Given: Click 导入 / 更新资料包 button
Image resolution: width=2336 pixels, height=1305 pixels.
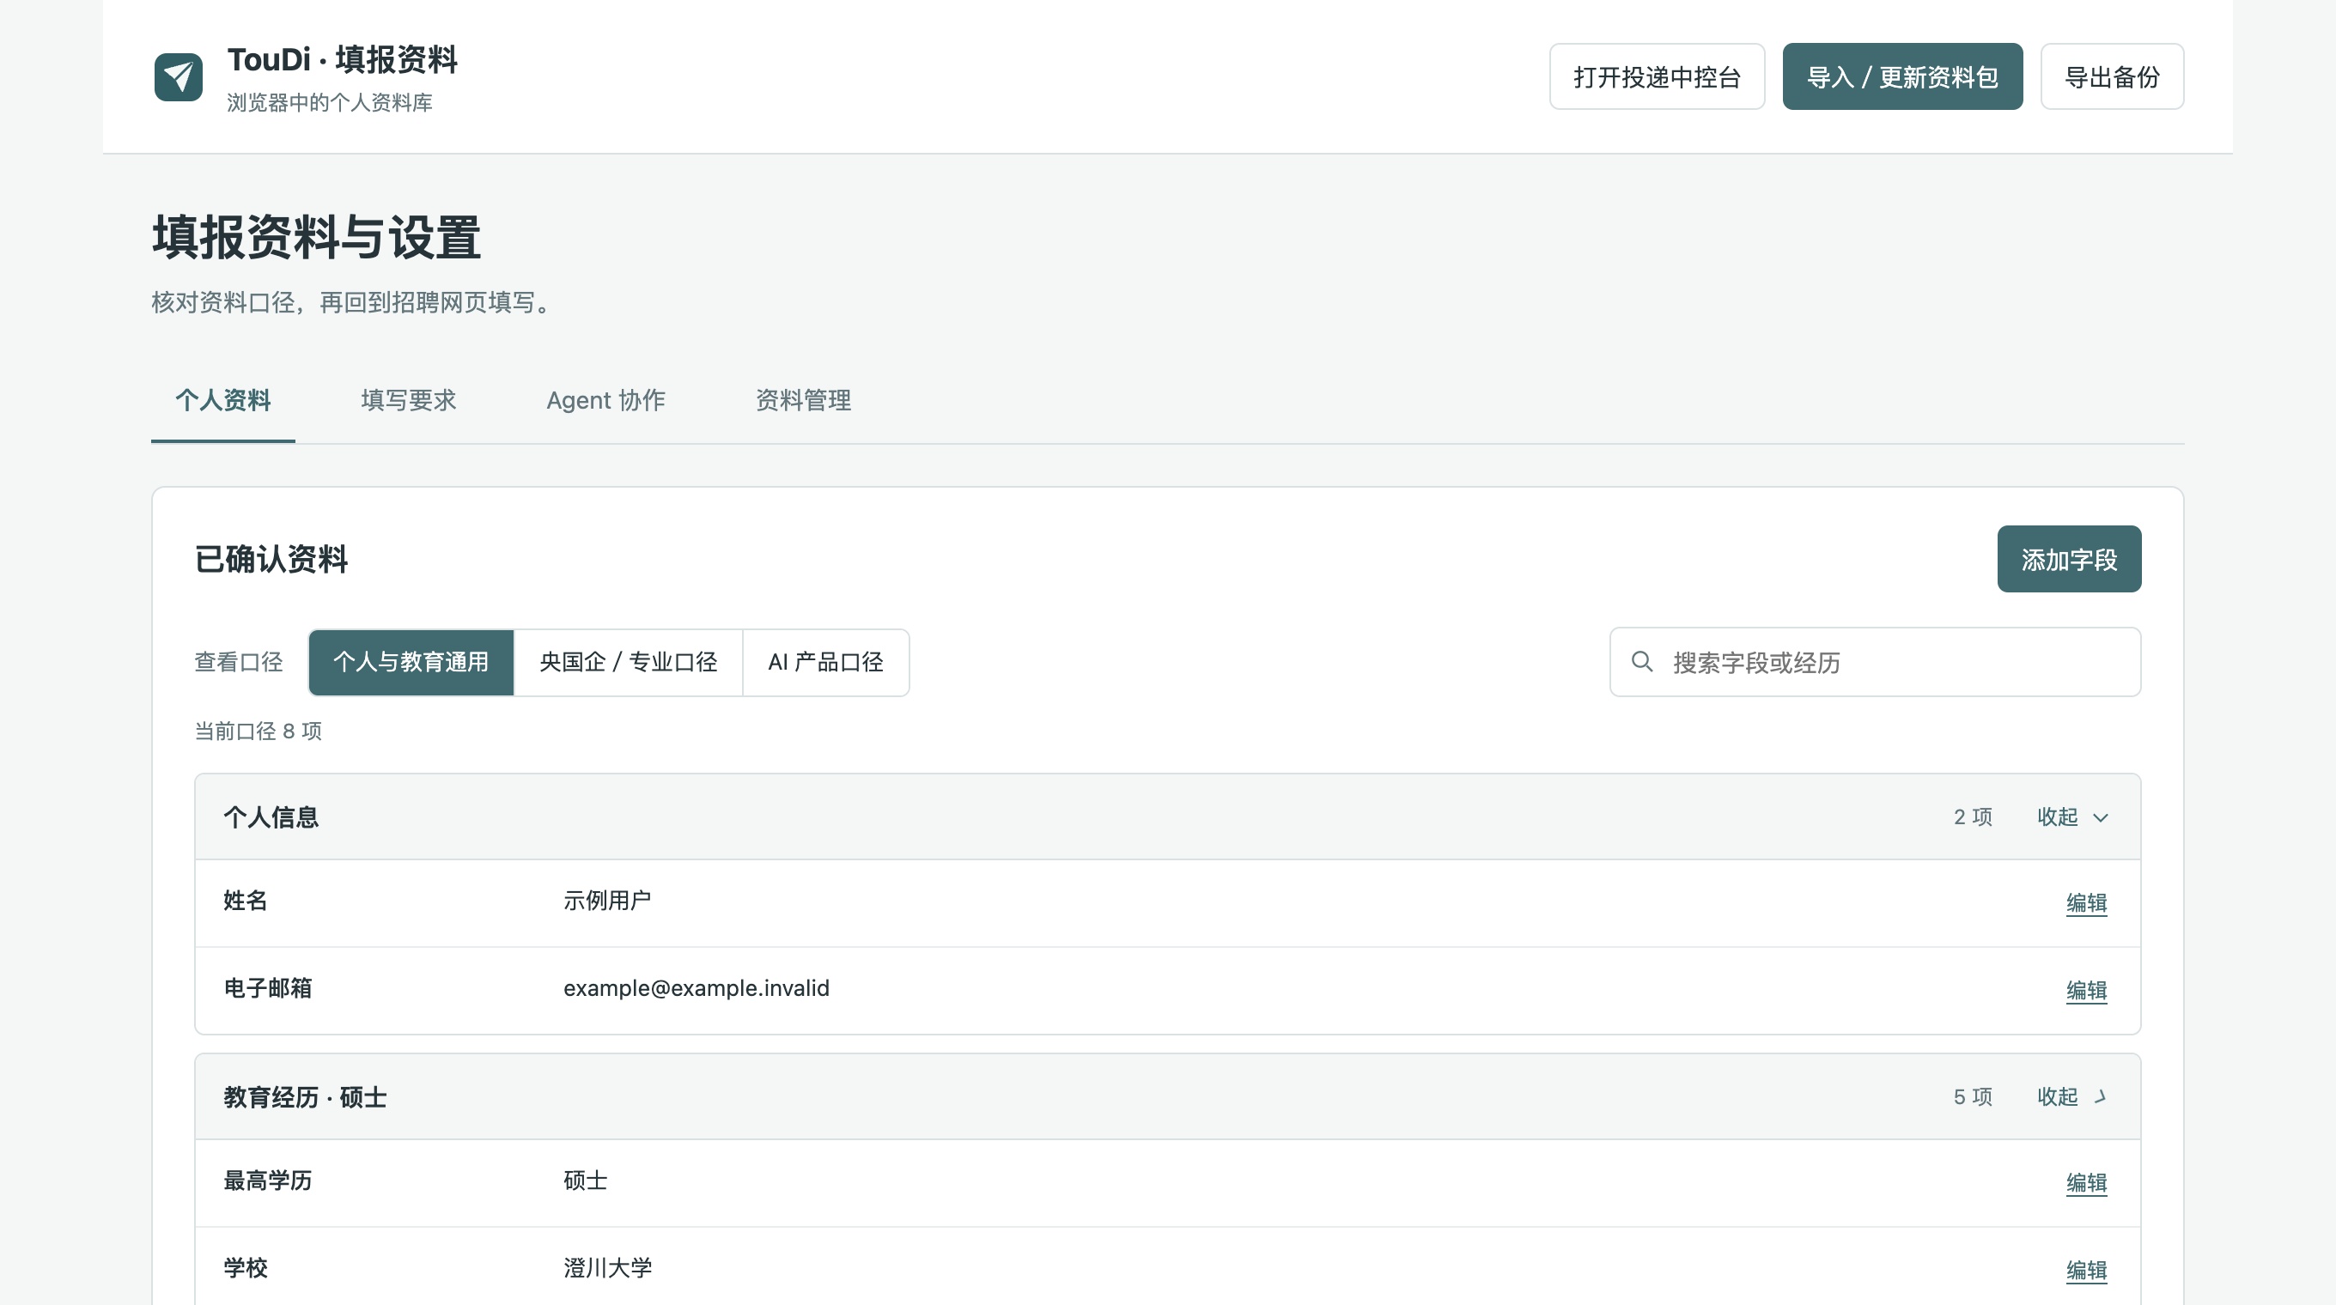Looking at the screenshot, I should pos(1901,77).
